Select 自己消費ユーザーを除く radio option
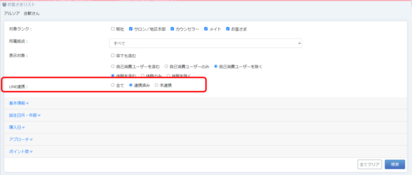This screenshot has height=175, width=412. (x=216, y=66)
